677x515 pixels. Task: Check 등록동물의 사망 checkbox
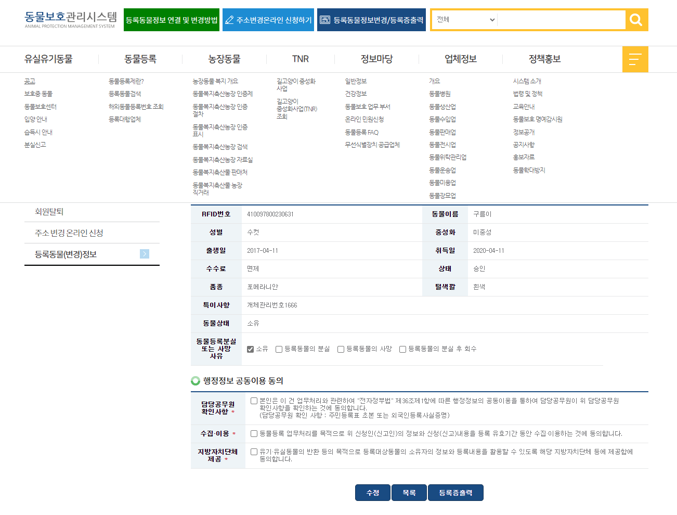[341, 349]
